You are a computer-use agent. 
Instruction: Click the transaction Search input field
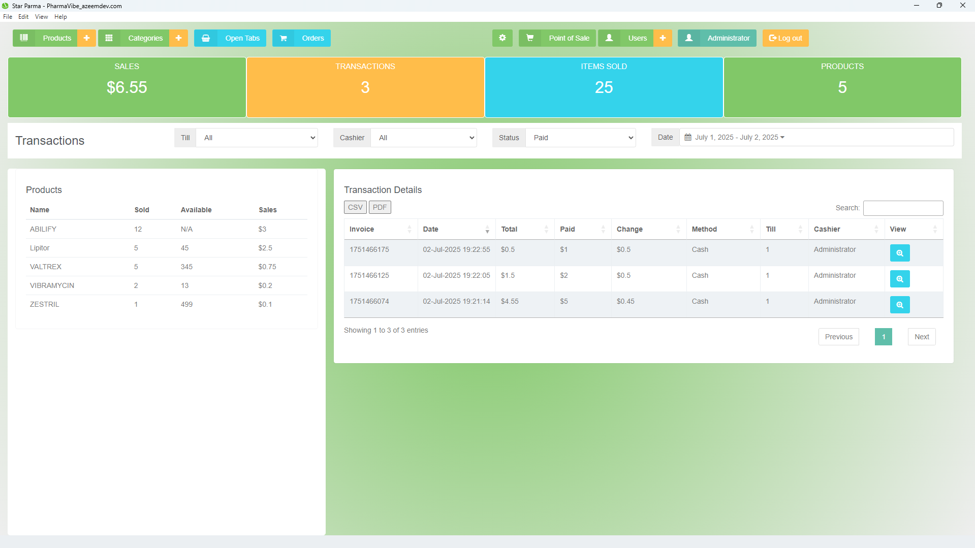point(903,208)
